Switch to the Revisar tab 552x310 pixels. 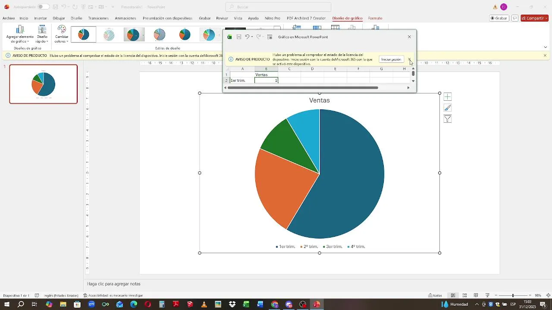click(222, 18)
